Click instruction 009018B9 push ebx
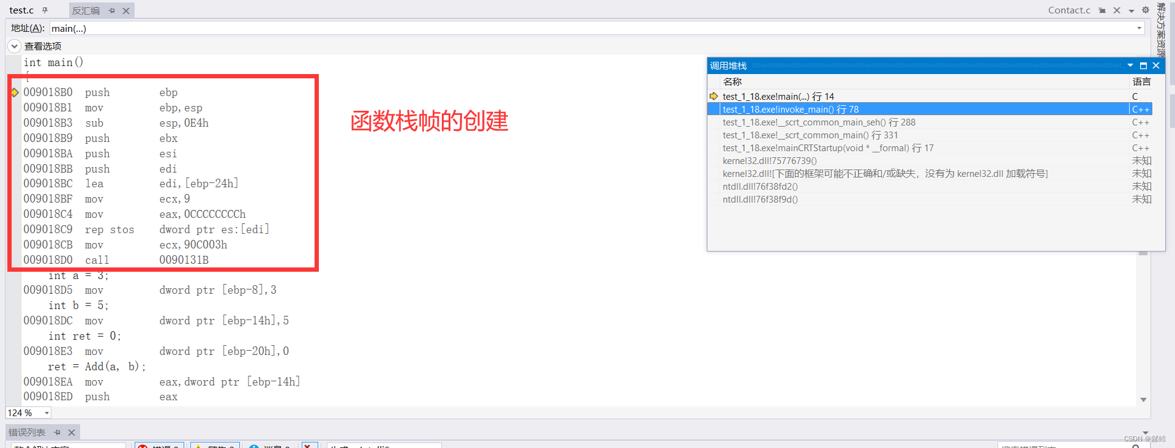Viewport: 1175px width, 448px height. [x=101, y=138]
